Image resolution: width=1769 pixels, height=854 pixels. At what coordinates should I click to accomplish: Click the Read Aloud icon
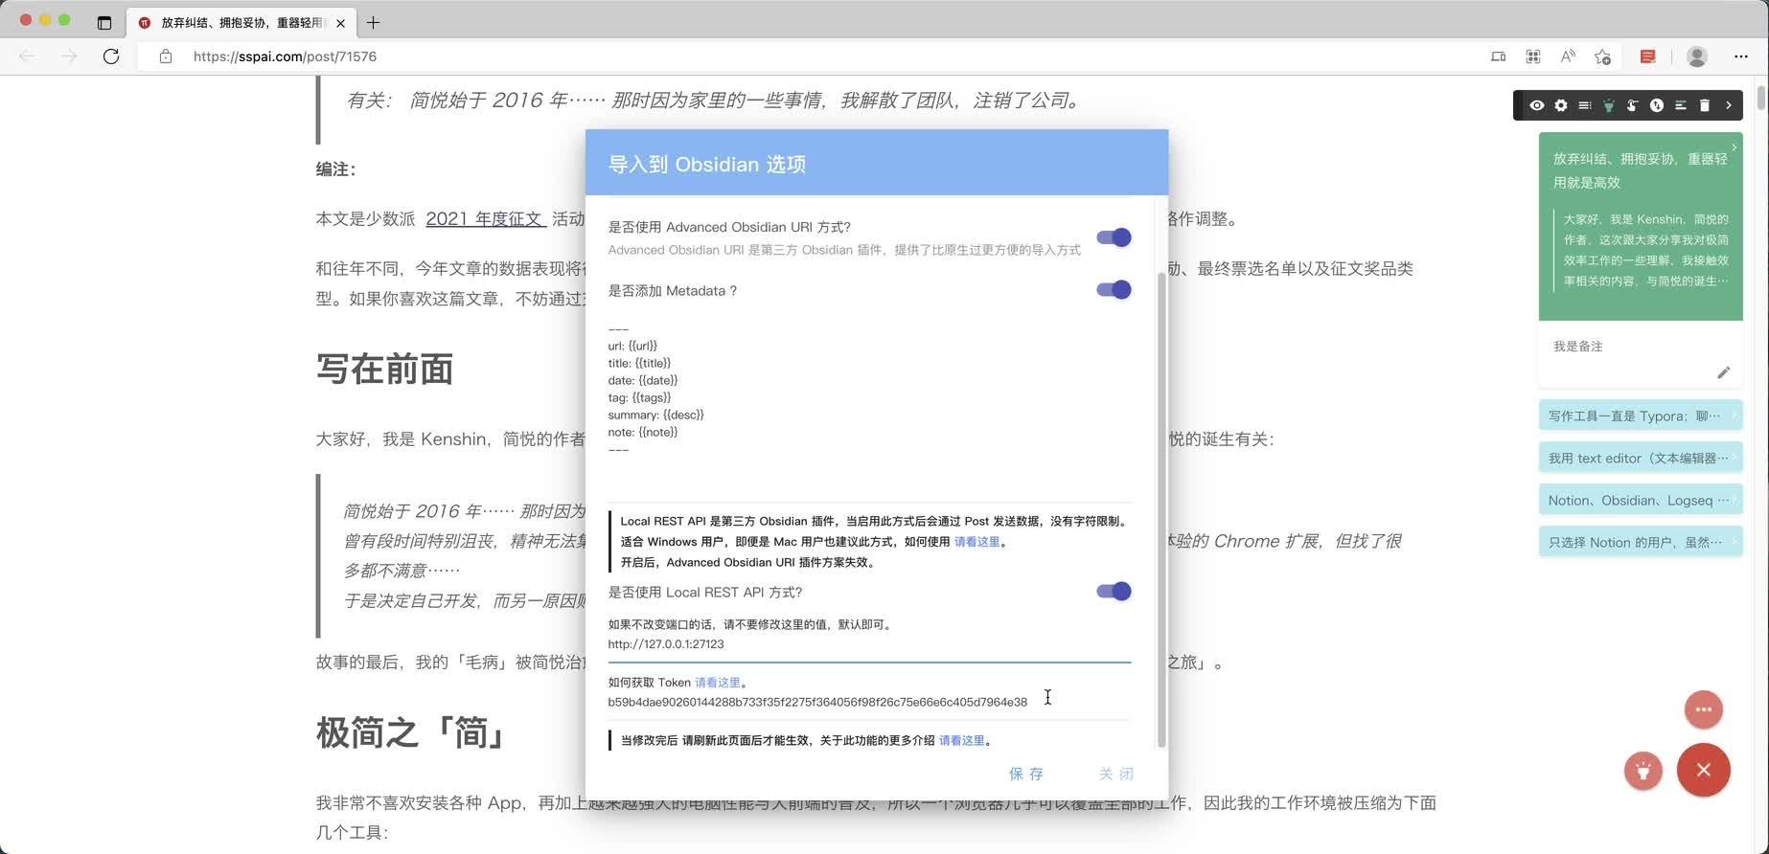(1568, 56)
